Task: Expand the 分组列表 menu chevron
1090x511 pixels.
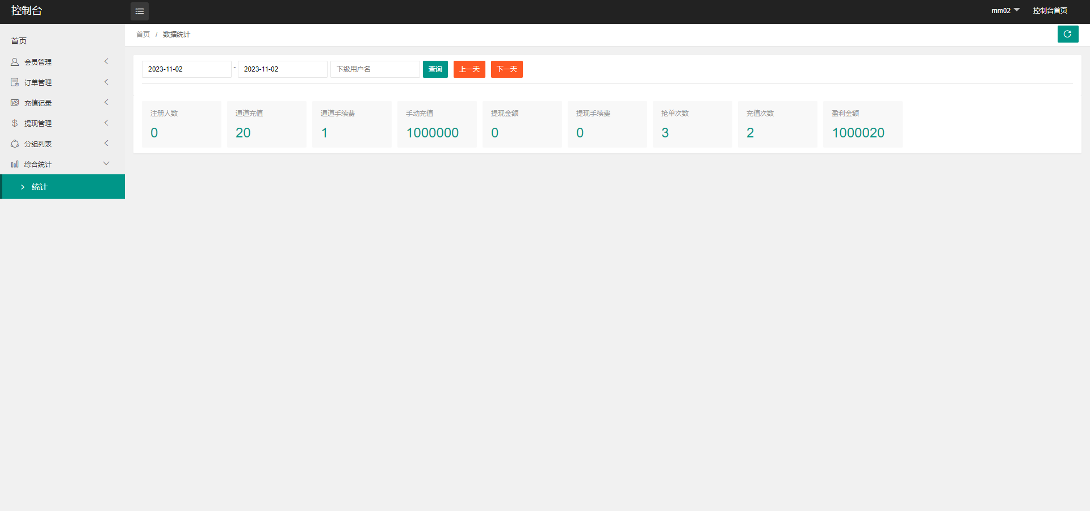Action: [x=106, y=143]
